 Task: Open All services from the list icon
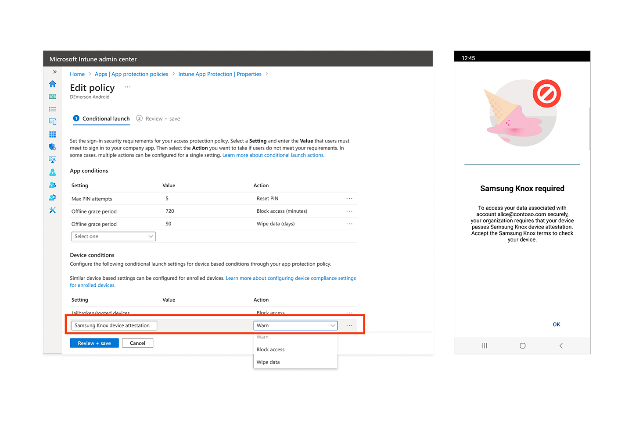53,109
